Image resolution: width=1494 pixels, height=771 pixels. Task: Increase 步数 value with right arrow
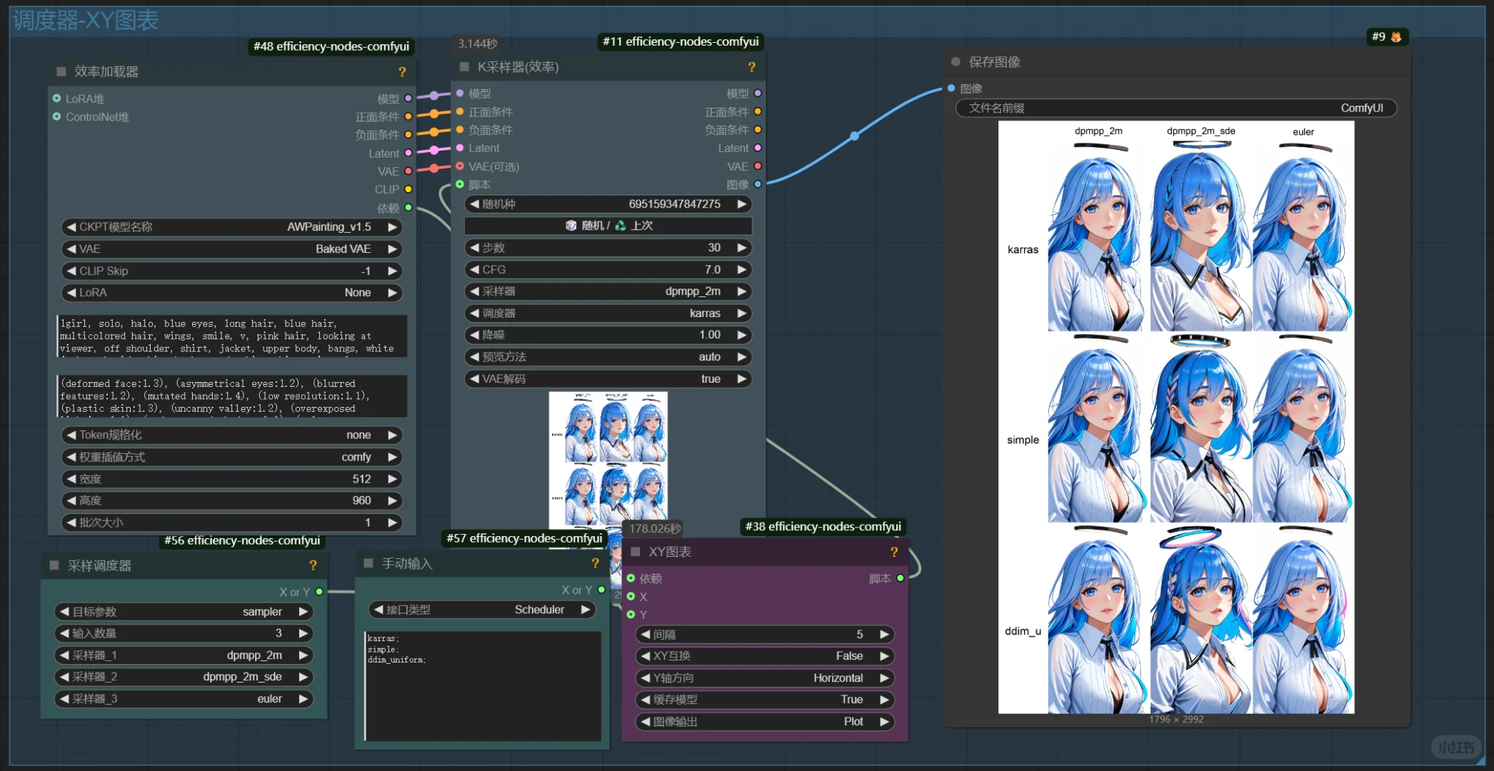point(742,248)
